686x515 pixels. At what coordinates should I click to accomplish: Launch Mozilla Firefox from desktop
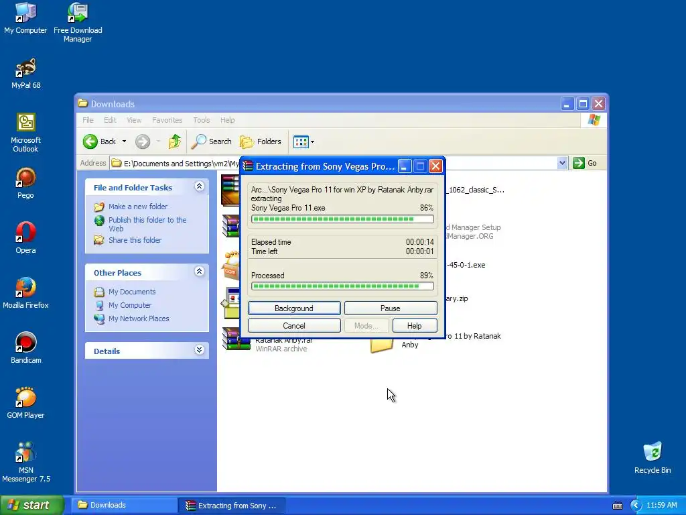point(25,293)
